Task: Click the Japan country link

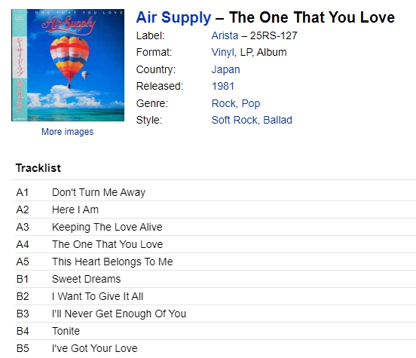Action: (x=226, y=69)
